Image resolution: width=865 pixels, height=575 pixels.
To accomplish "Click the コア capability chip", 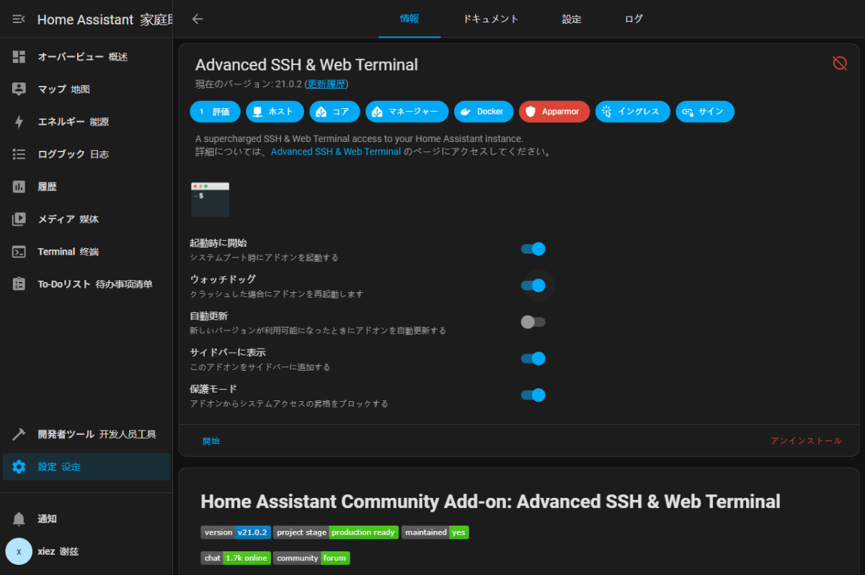I will click(x=334, y=112).
